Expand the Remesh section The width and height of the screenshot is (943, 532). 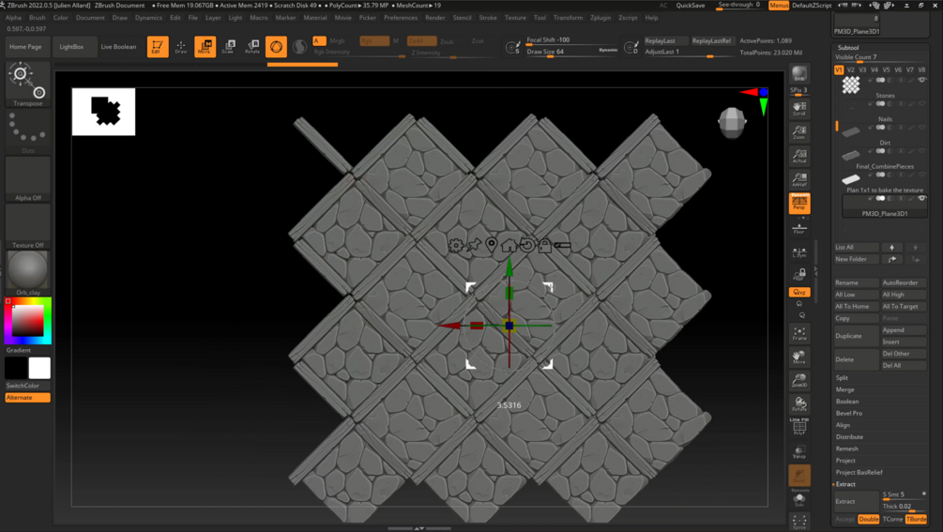coord(846,448)
